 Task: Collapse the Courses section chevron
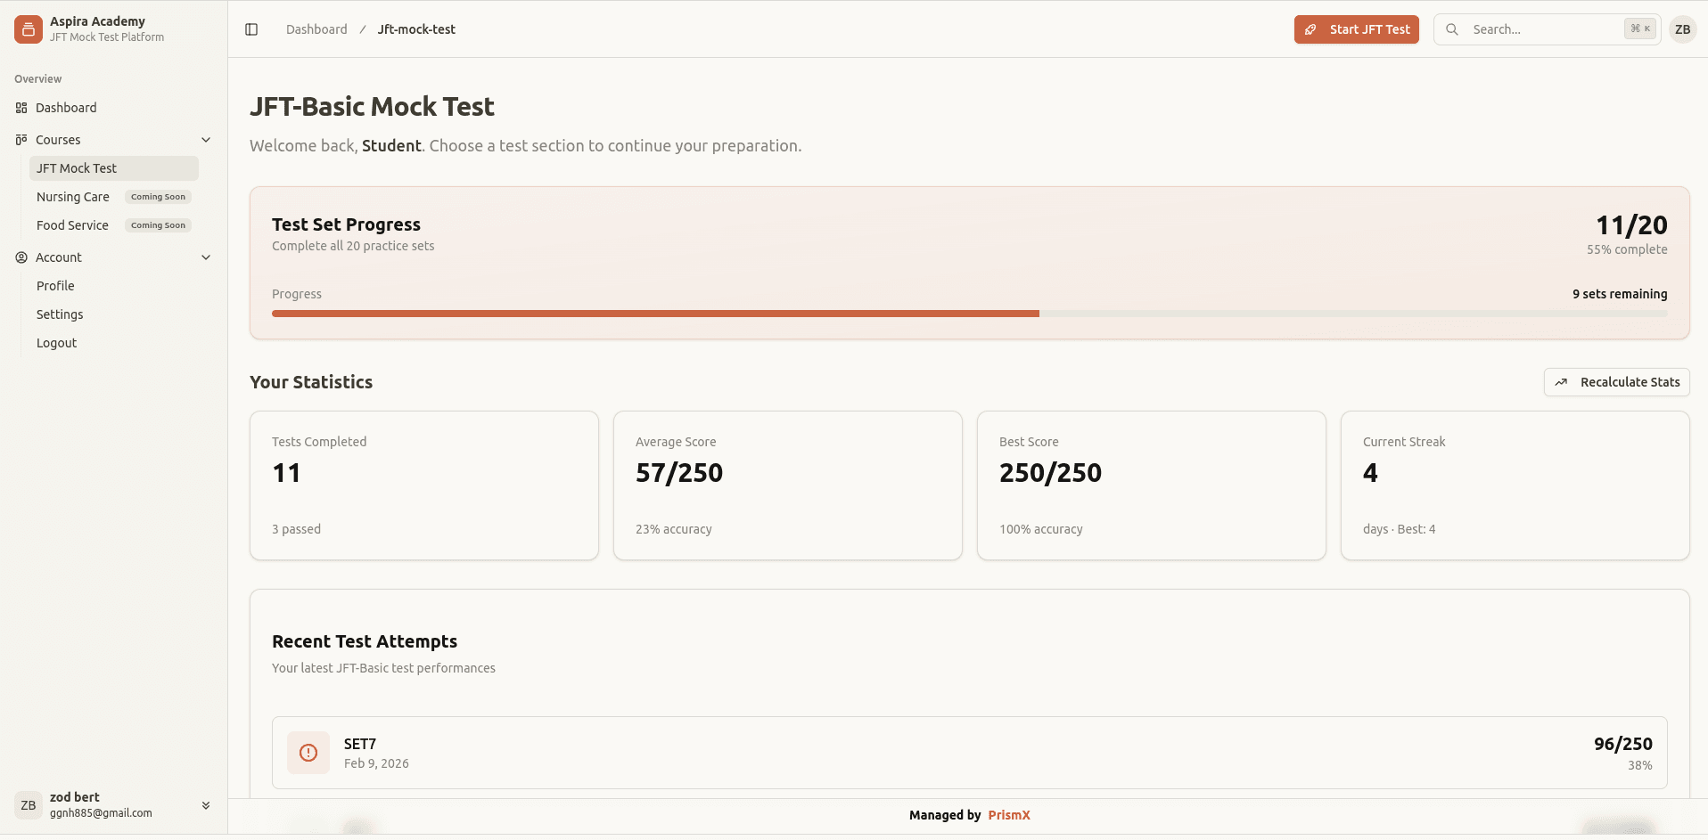point(206,140)
